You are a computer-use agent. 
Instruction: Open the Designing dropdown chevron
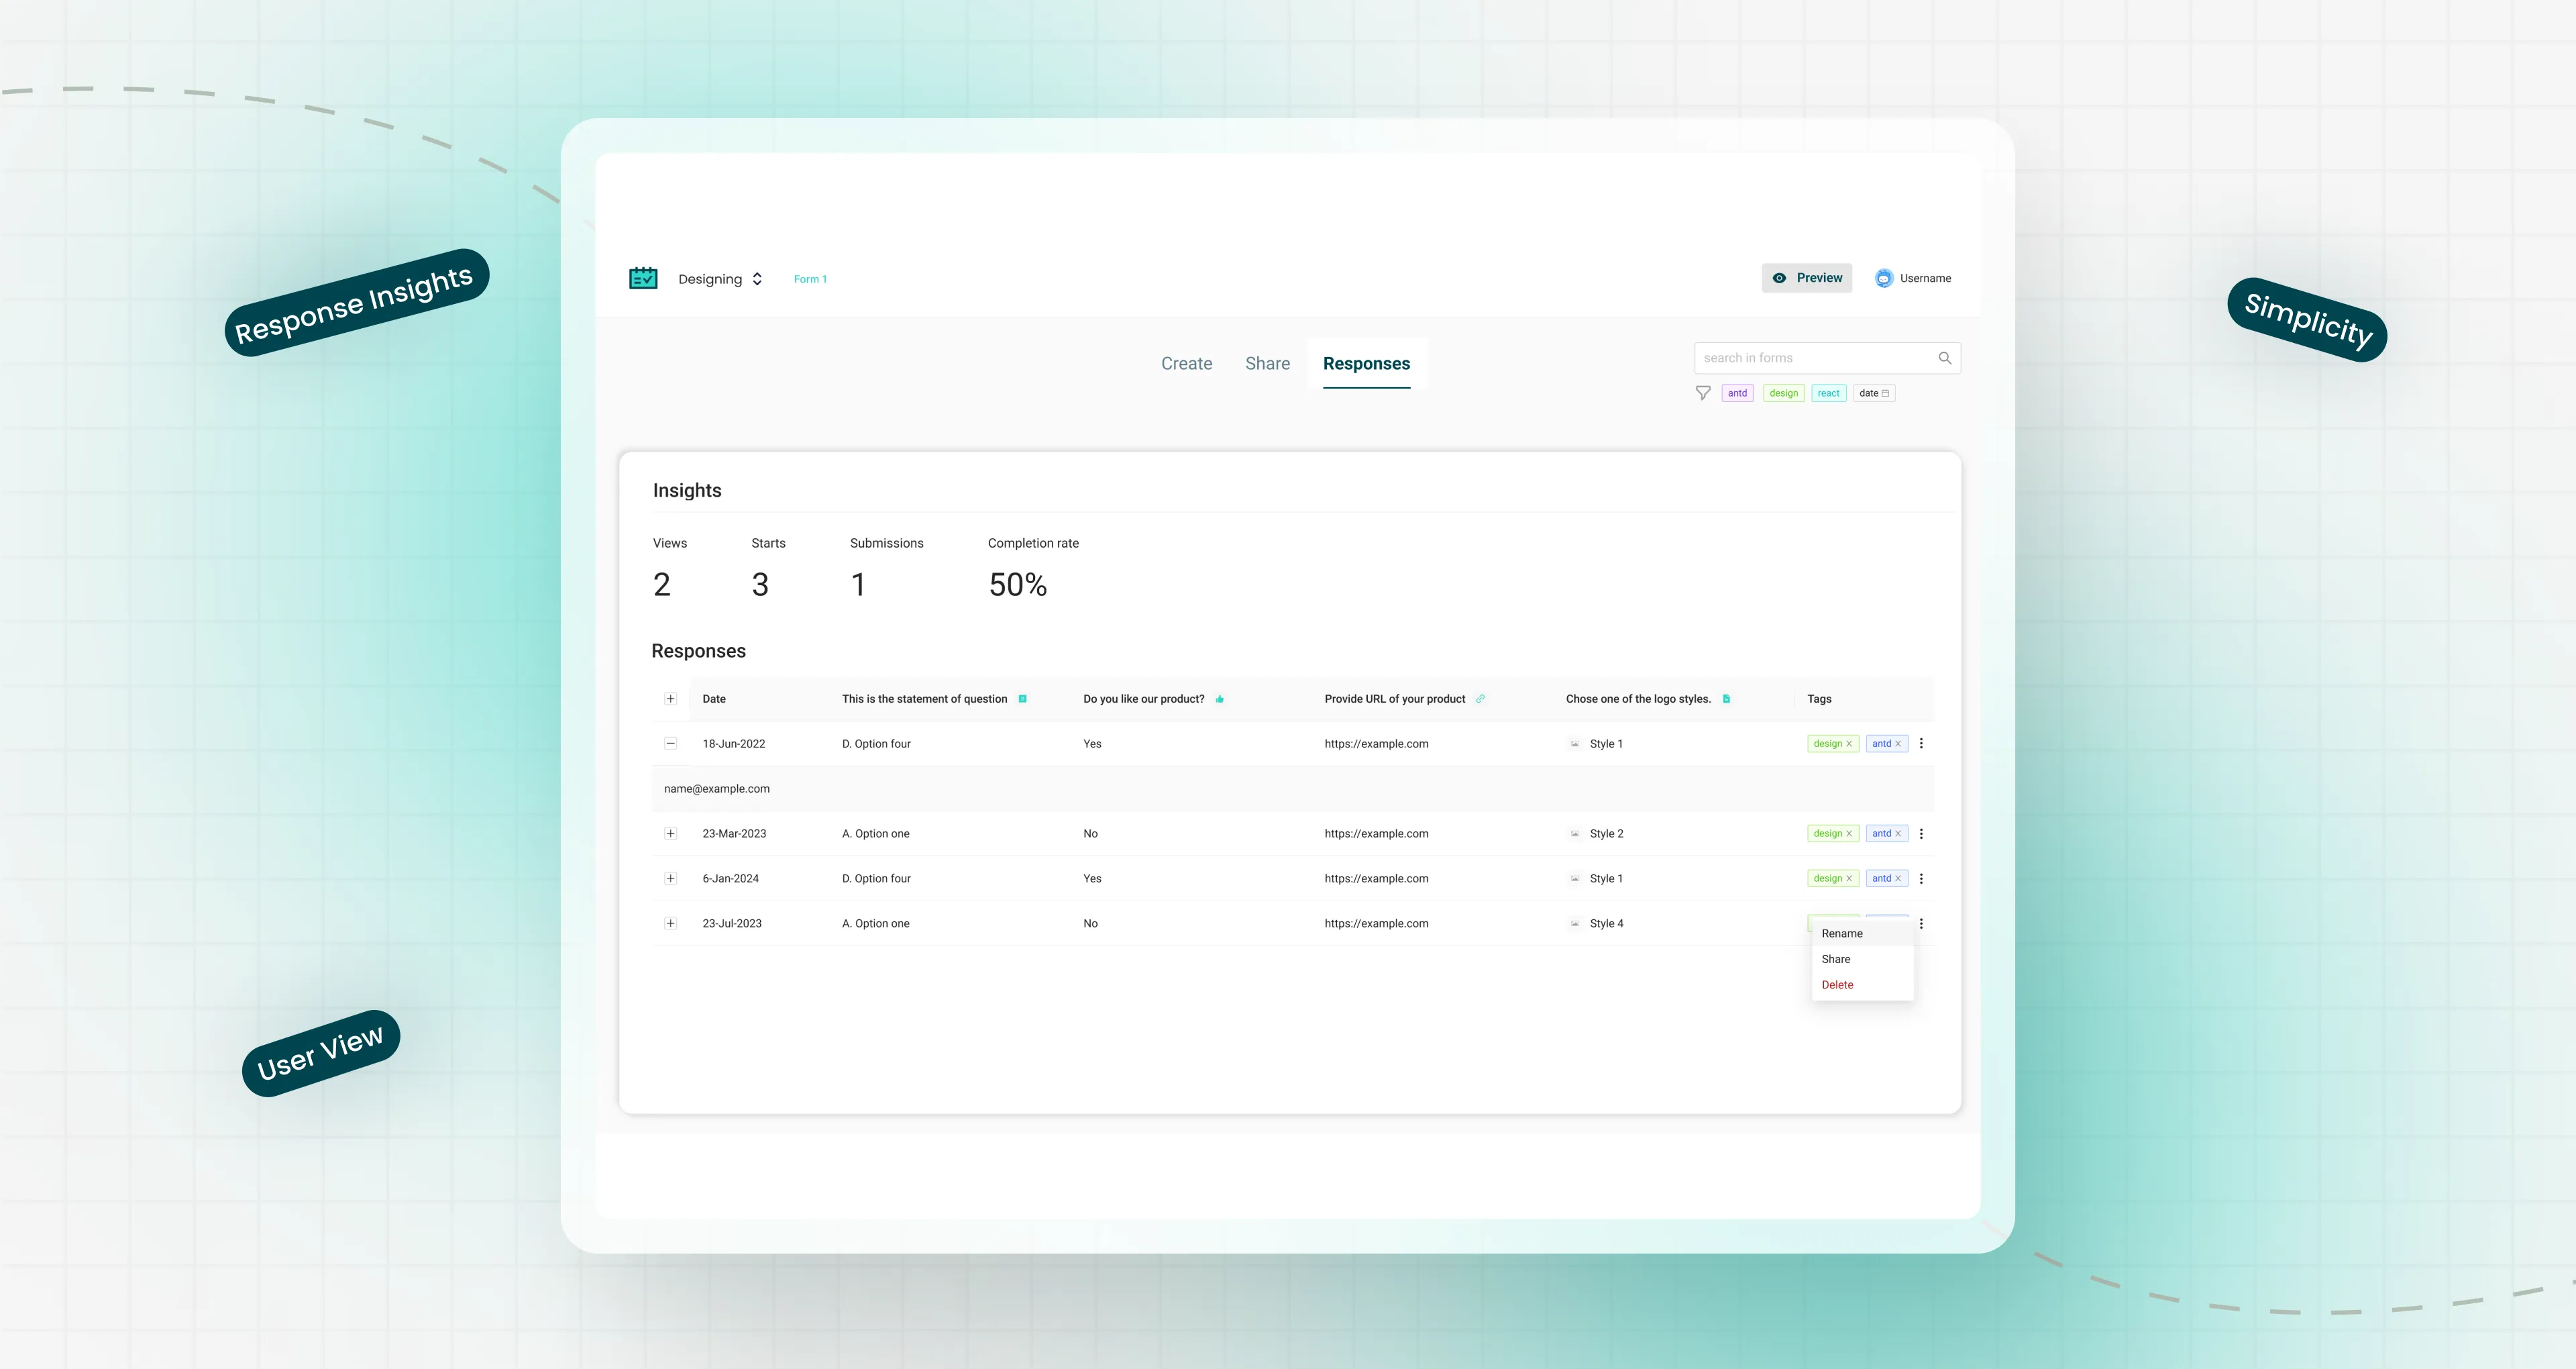[757, 278]
